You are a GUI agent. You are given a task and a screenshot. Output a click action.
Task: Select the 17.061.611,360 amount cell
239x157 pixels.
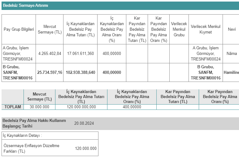pyautogui.click(x=80, y=54)
